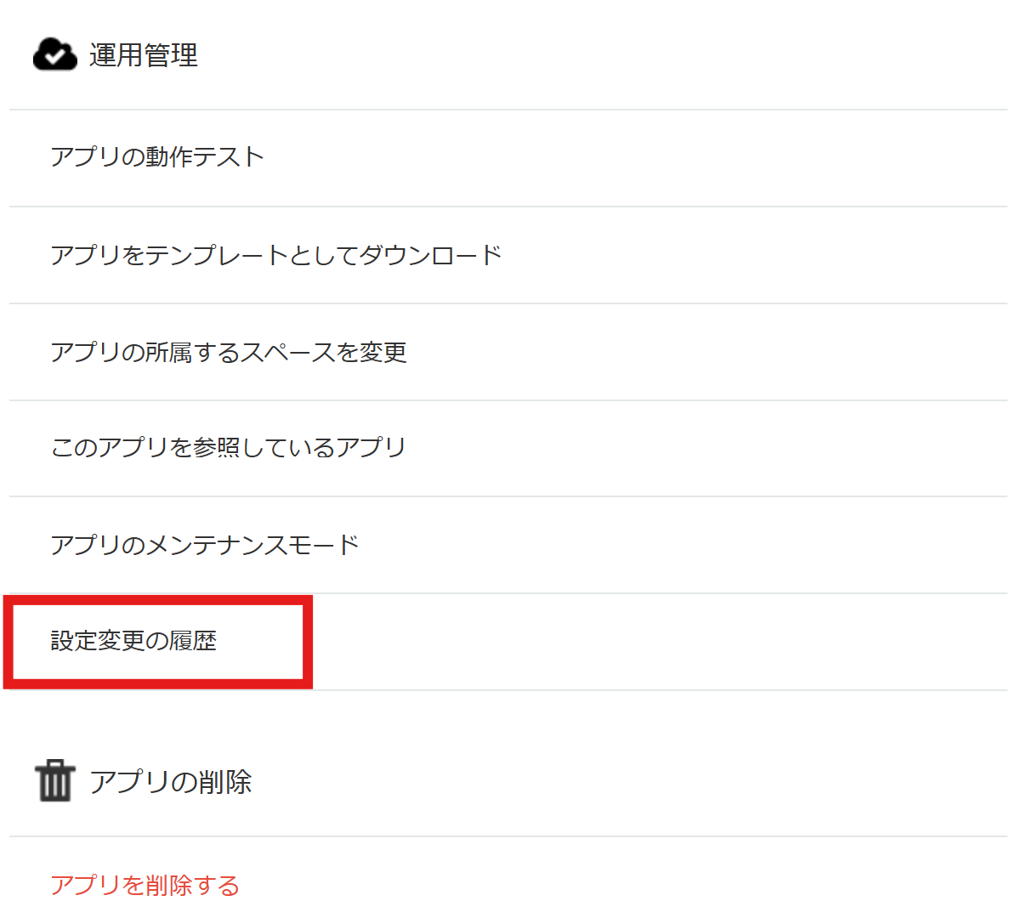Click the cloud checkmark icon beside 運用管理

tap(54, 54)
